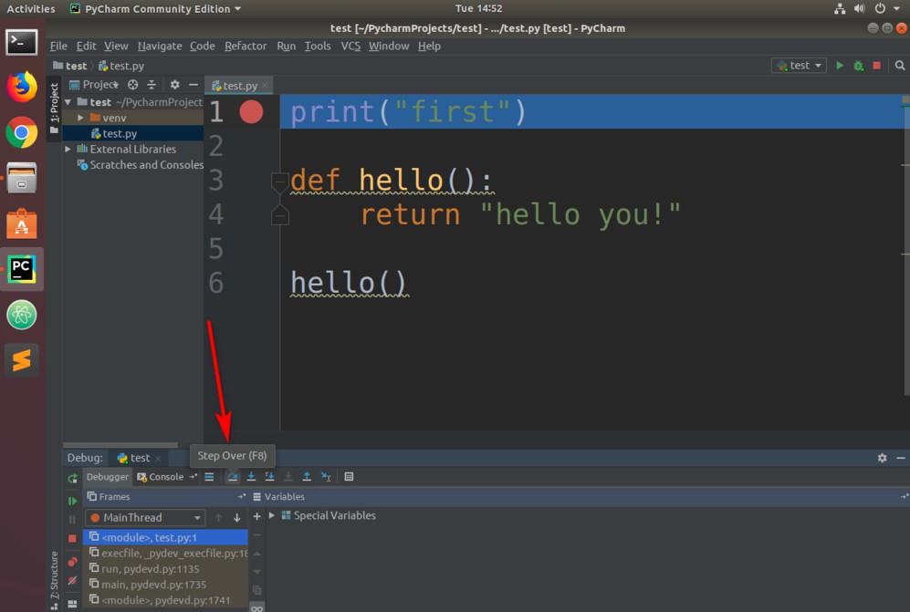Viewport: 910px width, 612px height.
Task: Close the test debug session tab
Action: [x=158, y=458]
